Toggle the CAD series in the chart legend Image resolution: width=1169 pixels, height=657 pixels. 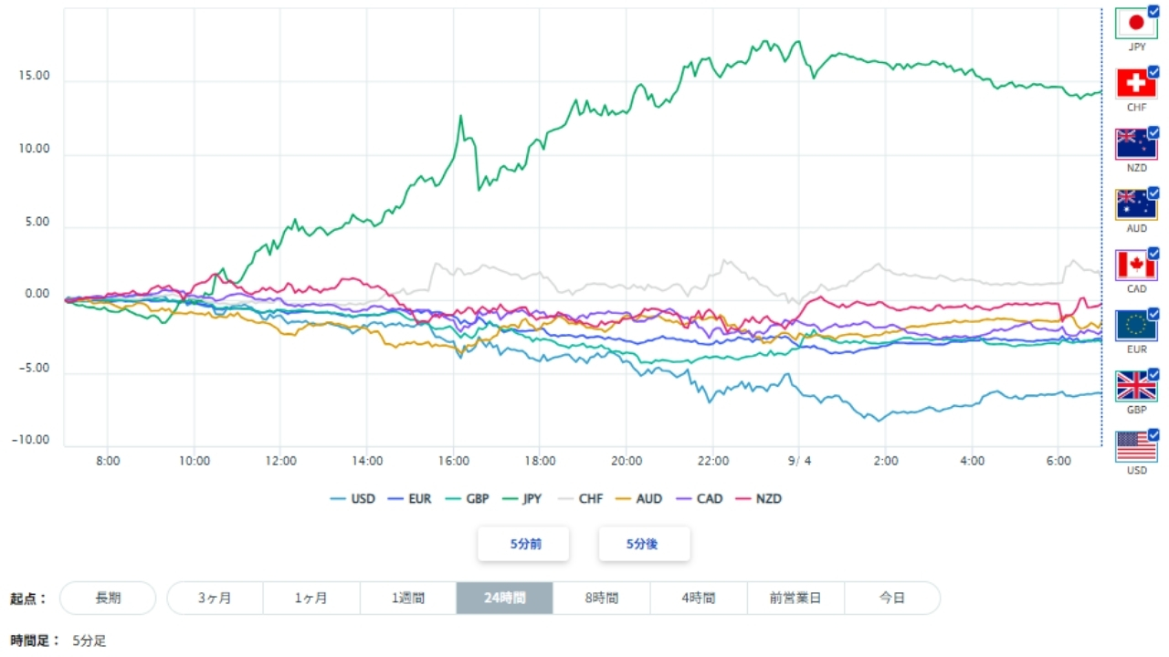coord(698,498)
